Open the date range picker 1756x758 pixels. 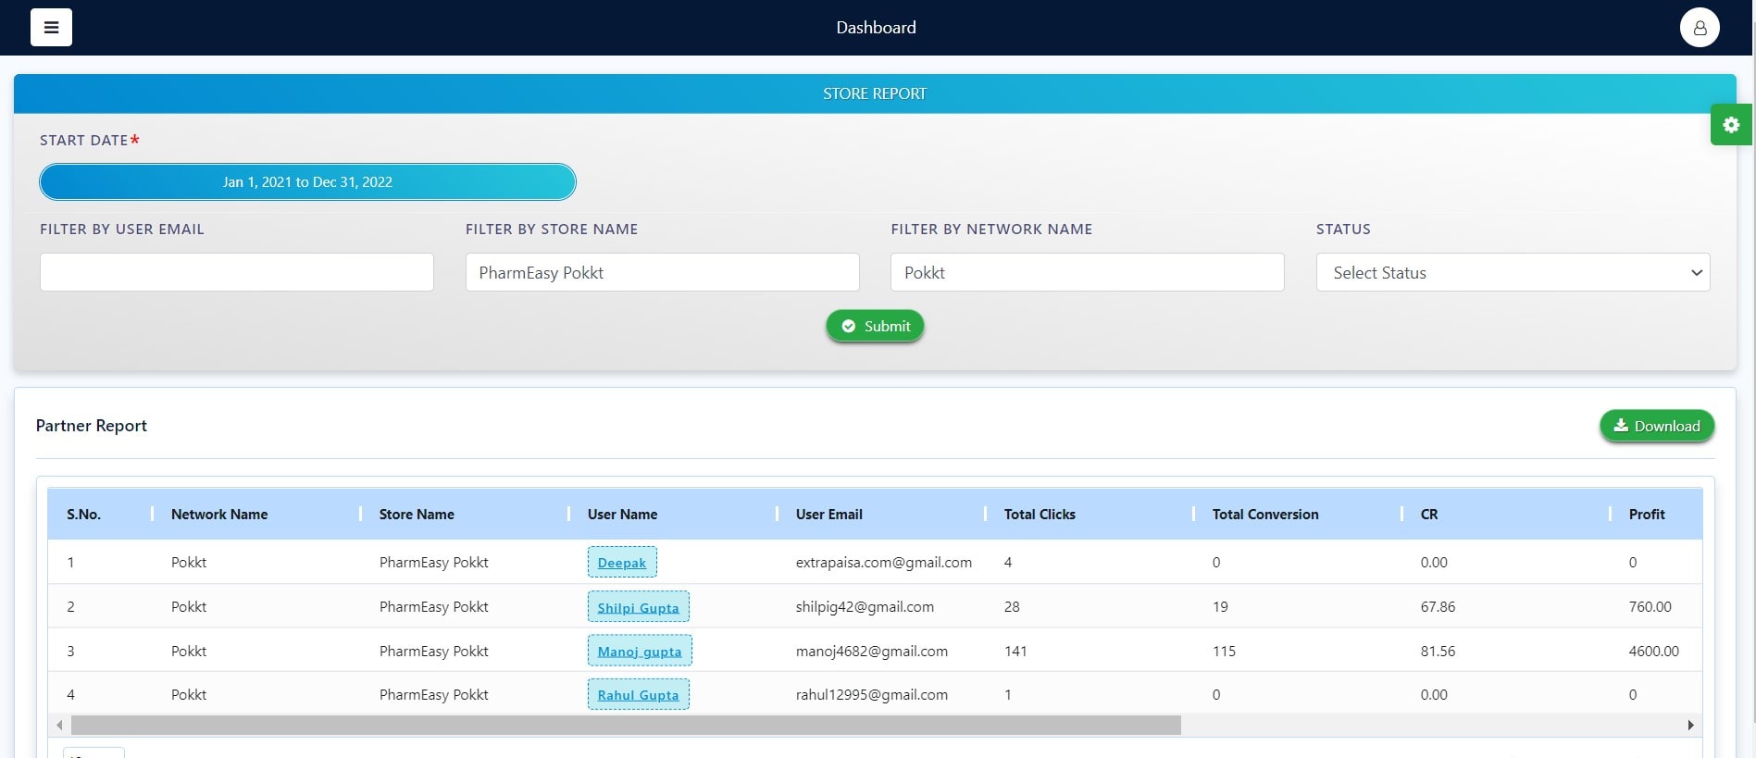click(x=307, y=181)
